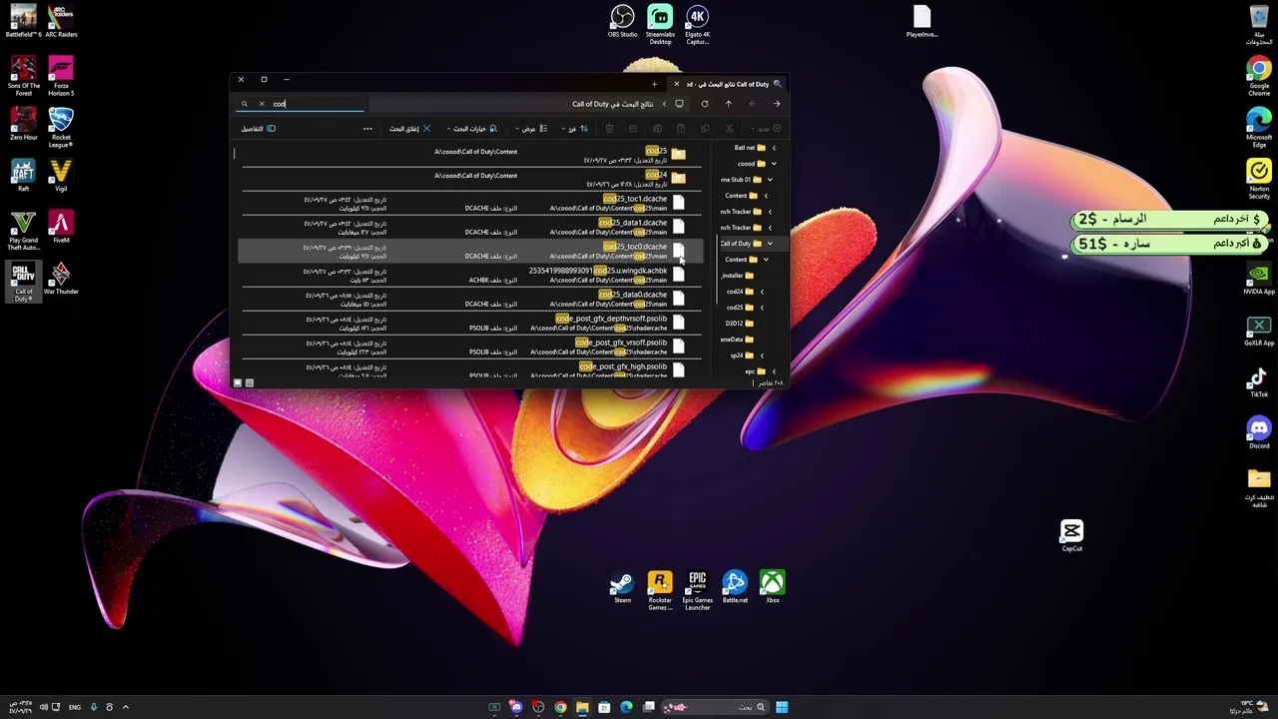The width and height of the screenshot is (1278, 719).
Task: Open Elgato 4K Capture shortcut
Action: 697,25
